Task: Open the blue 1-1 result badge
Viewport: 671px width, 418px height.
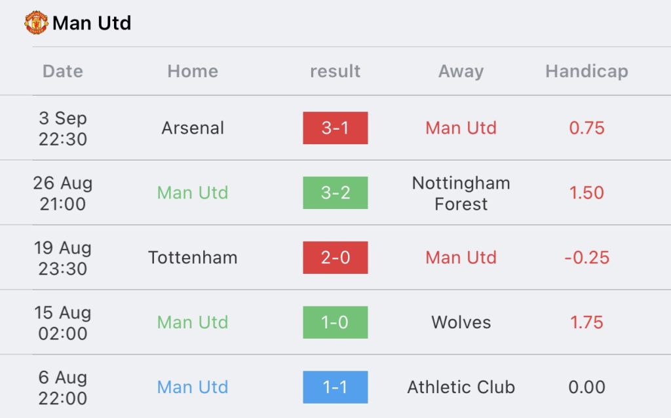Action: (x=335, y=387)
